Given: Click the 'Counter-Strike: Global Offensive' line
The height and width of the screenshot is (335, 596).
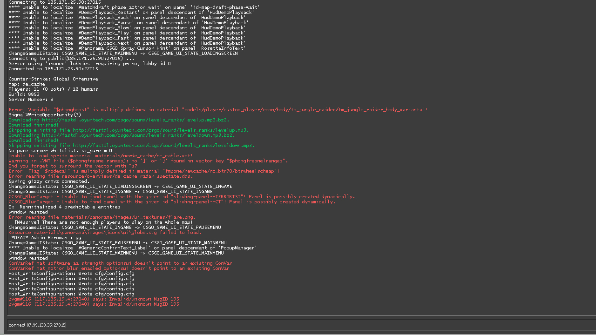Looking at the screenshot, I should [x=53, y=79].
